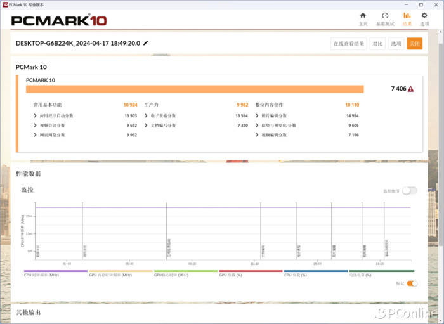Click the 在线查看结果 button

tap(349, 44)
